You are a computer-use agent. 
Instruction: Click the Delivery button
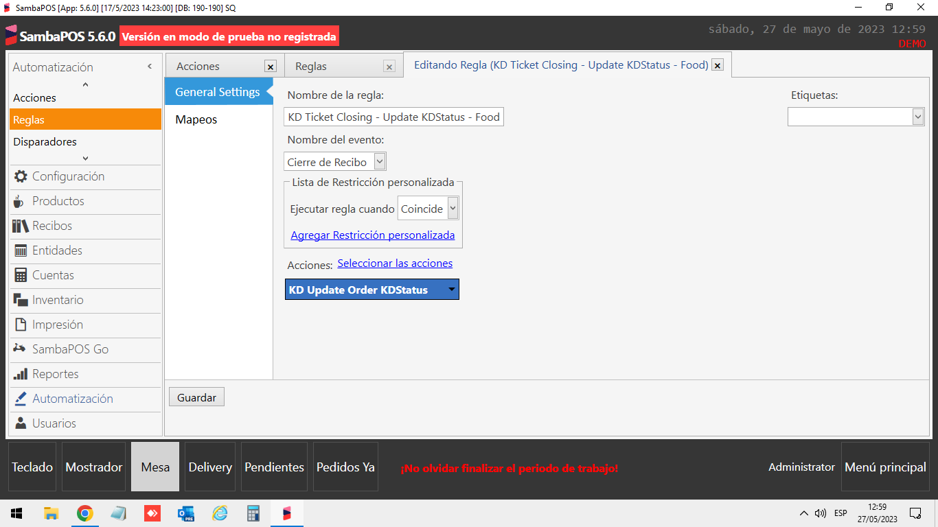point(210,467)
